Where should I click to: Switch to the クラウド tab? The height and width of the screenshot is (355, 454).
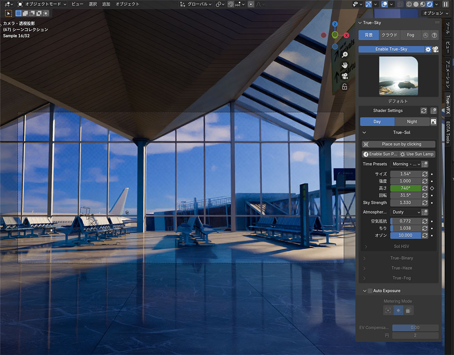(x=389, y=35)
